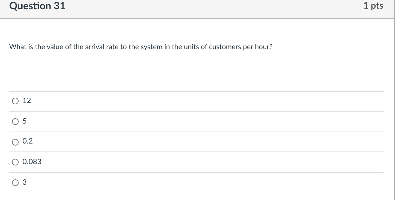Choose the radio button beside 5
The image size is (399, 200).
coord(15,122)
